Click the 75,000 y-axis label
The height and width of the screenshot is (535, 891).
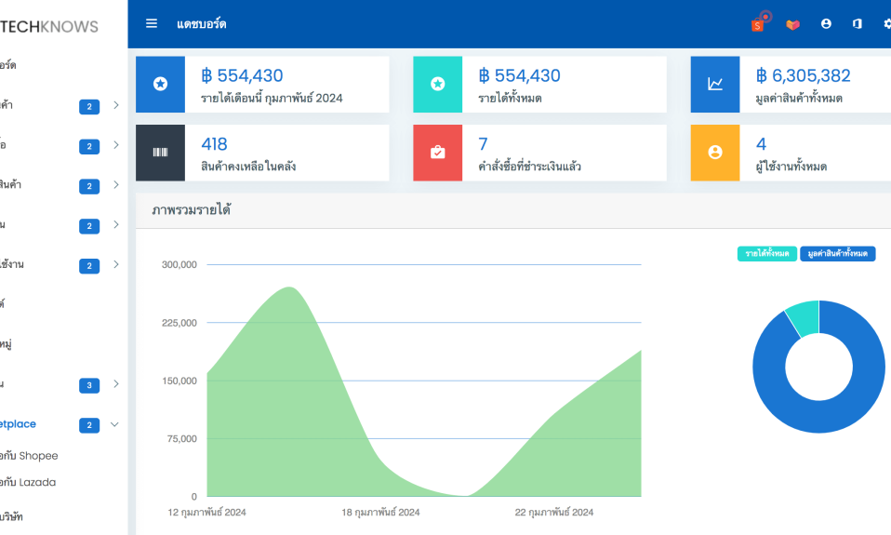[x=182, y=439]
